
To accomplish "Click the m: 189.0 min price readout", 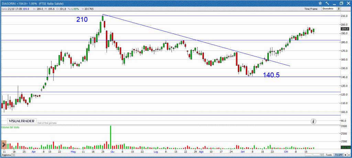I will (x=38, y=9).
